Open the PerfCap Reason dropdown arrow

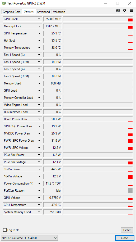pos(39,191)
